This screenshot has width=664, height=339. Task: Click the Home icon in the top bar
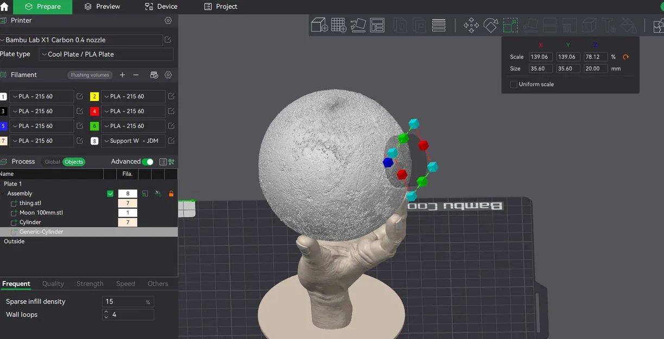(x=4, y=7)
